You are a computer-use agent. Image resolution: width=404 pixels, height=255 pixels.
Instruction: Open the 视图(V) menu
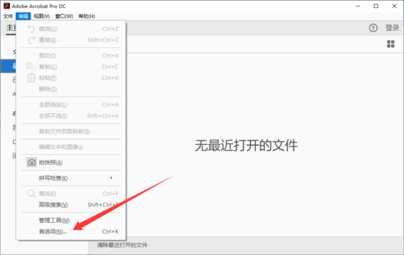[42, 16]
